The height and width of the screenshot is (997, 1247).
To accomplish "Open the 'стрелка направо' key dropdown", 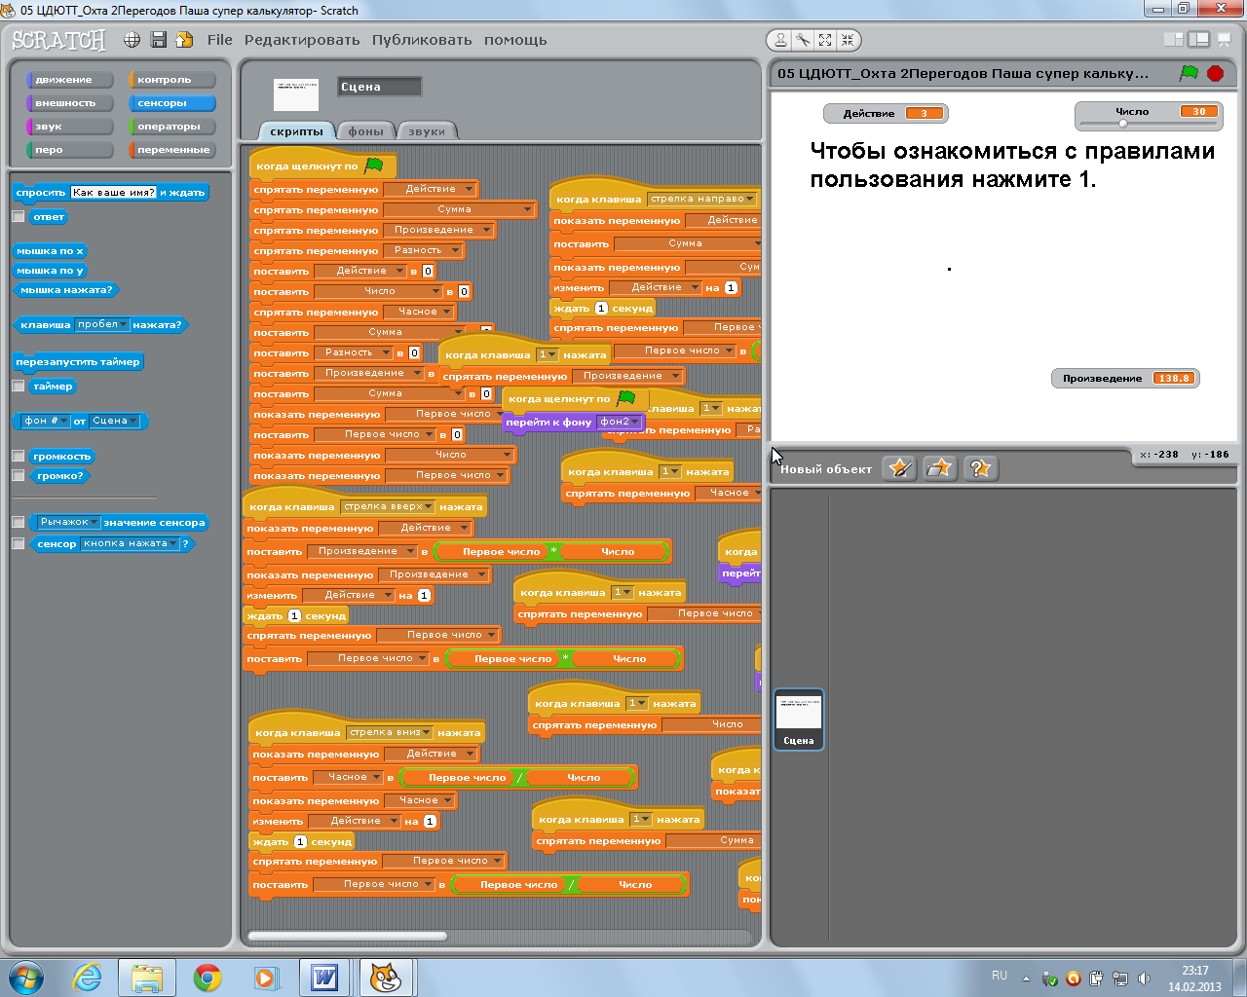I will [701, 200].
